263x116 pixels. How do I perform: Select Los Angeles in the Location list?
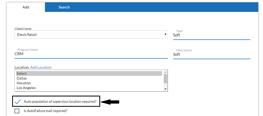[x=89, y=88]
